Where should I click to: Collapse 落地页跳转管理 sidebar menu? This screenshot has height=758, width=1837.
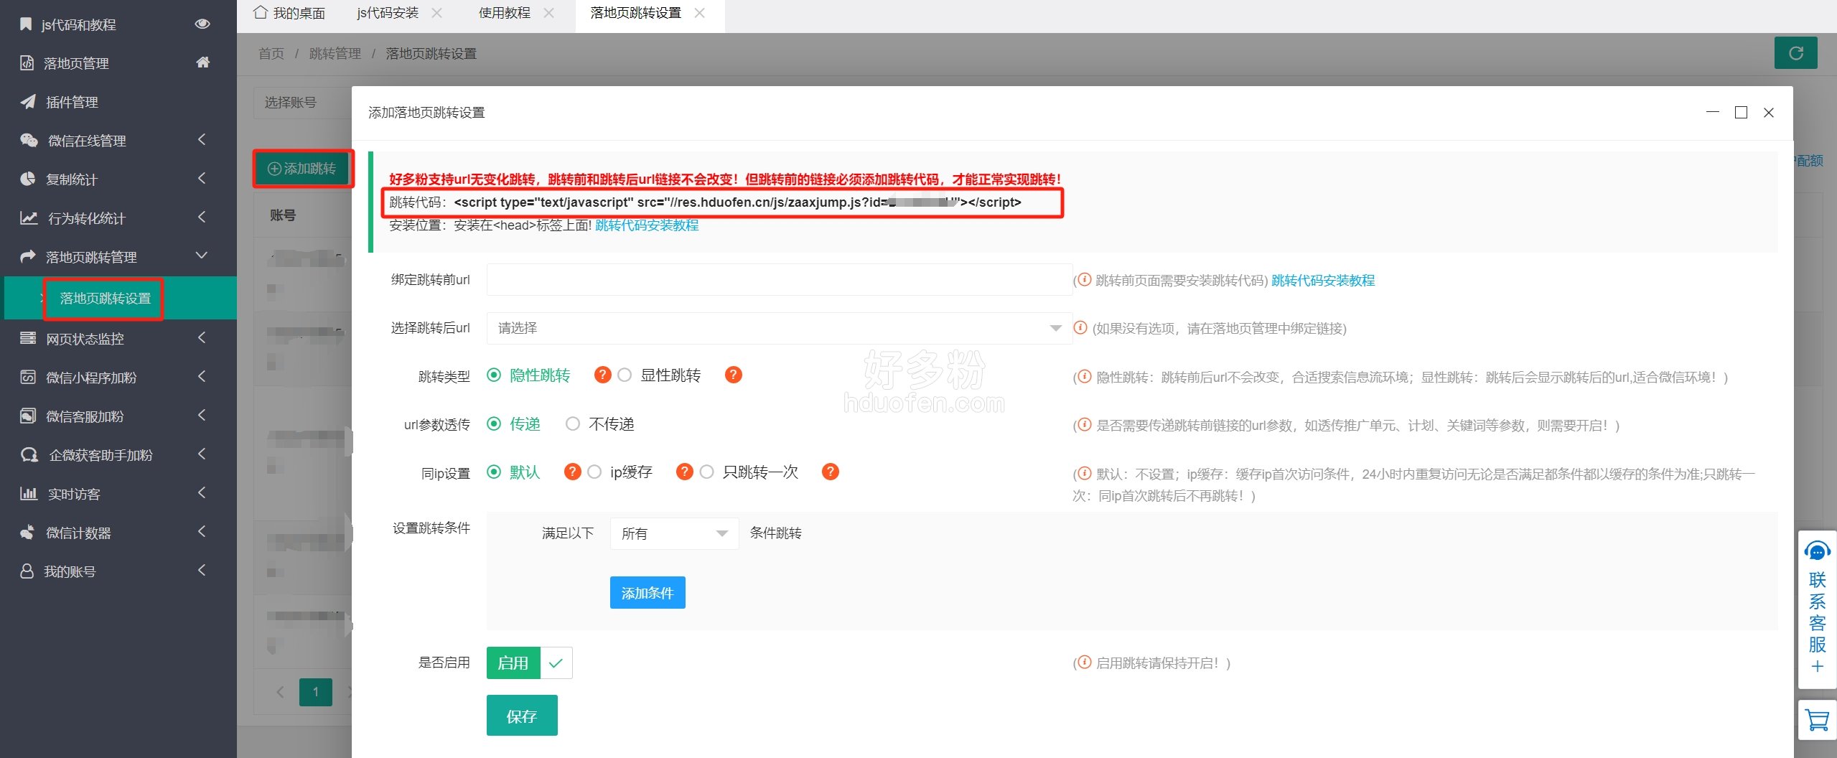click(x=202, y=256)
